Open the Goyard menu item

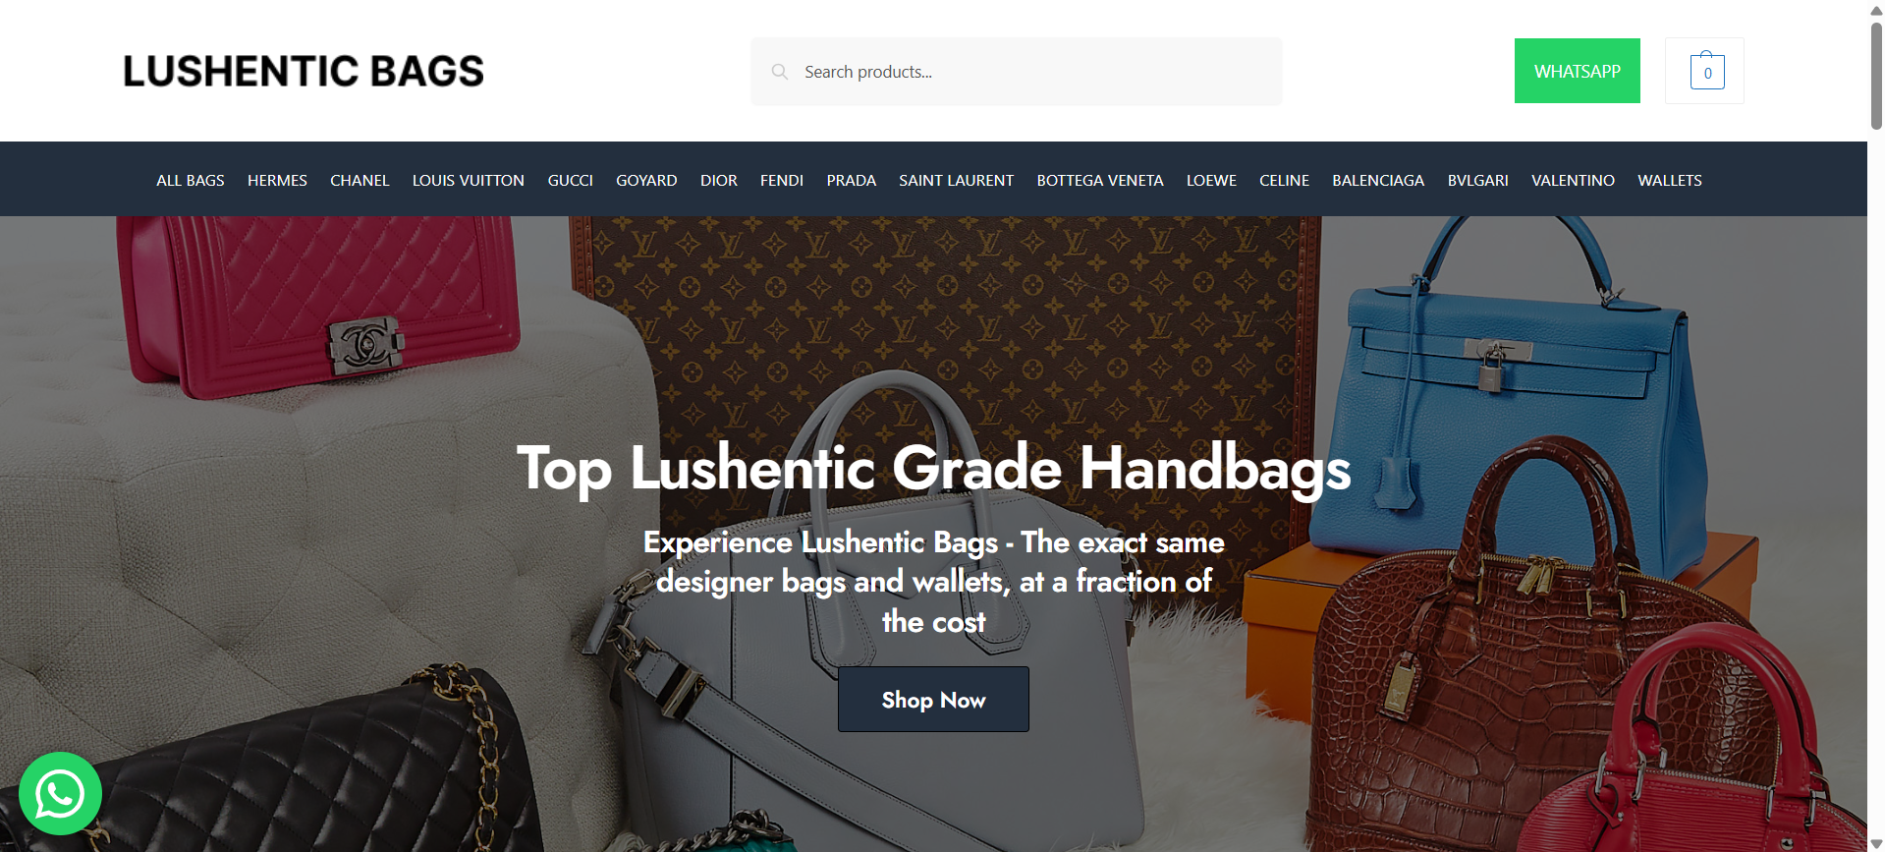click(646, 180)
